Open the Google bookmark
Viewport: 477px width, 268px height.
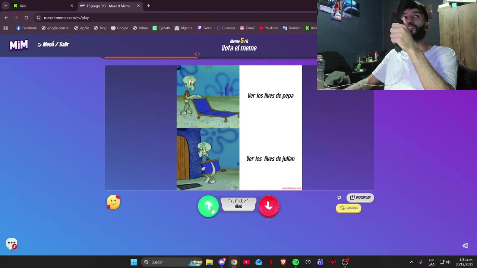point(119,28)
